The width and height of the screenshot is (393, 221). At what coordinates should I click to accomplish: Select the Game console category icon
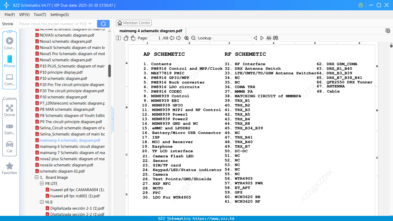(10, 129)
